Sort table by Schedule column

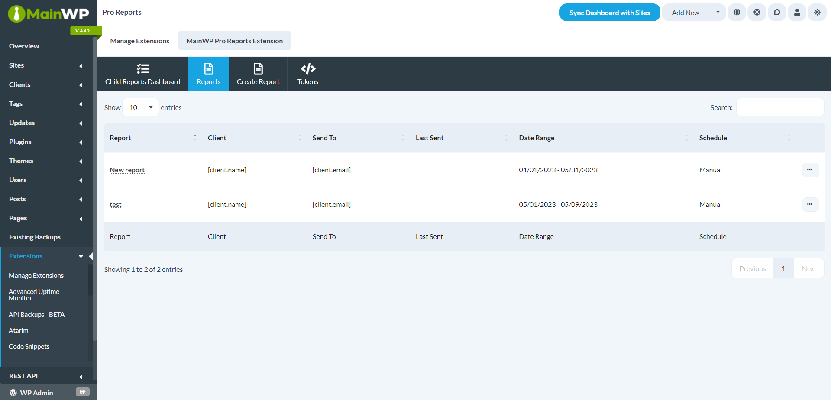tap(745, 138)
